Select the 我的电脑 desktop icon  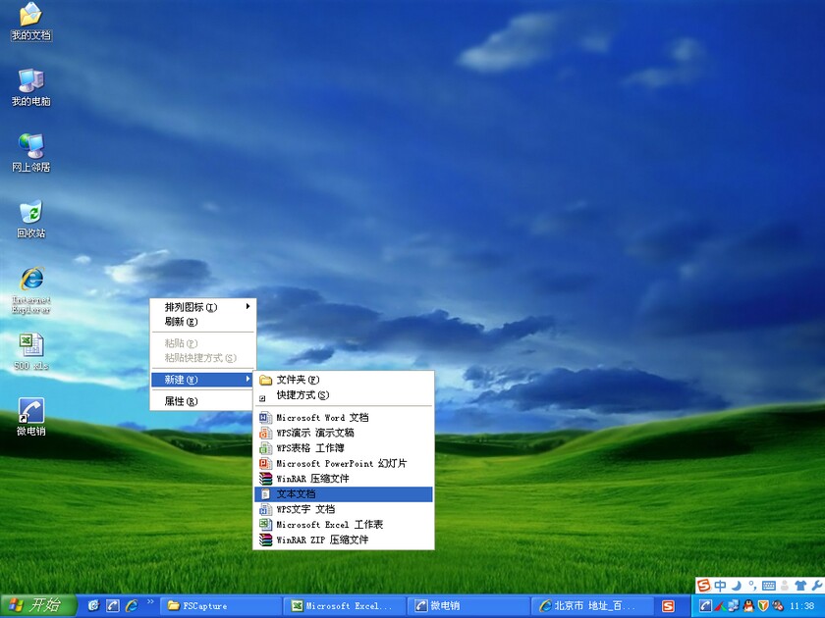(x=31, y=87)
